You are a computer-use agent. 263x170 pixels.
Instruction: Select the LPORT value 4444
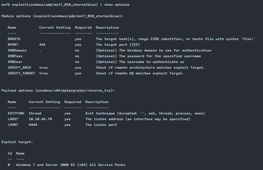(33, 125)
